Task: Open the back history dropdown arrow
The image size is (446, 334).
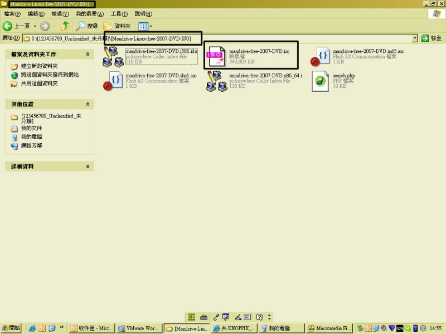Action: pyautogui.click(x=35, y=26)
